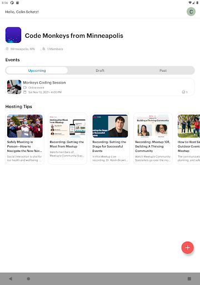
Task: Tap the Android recent apps square button
Action: coord(189,279)
